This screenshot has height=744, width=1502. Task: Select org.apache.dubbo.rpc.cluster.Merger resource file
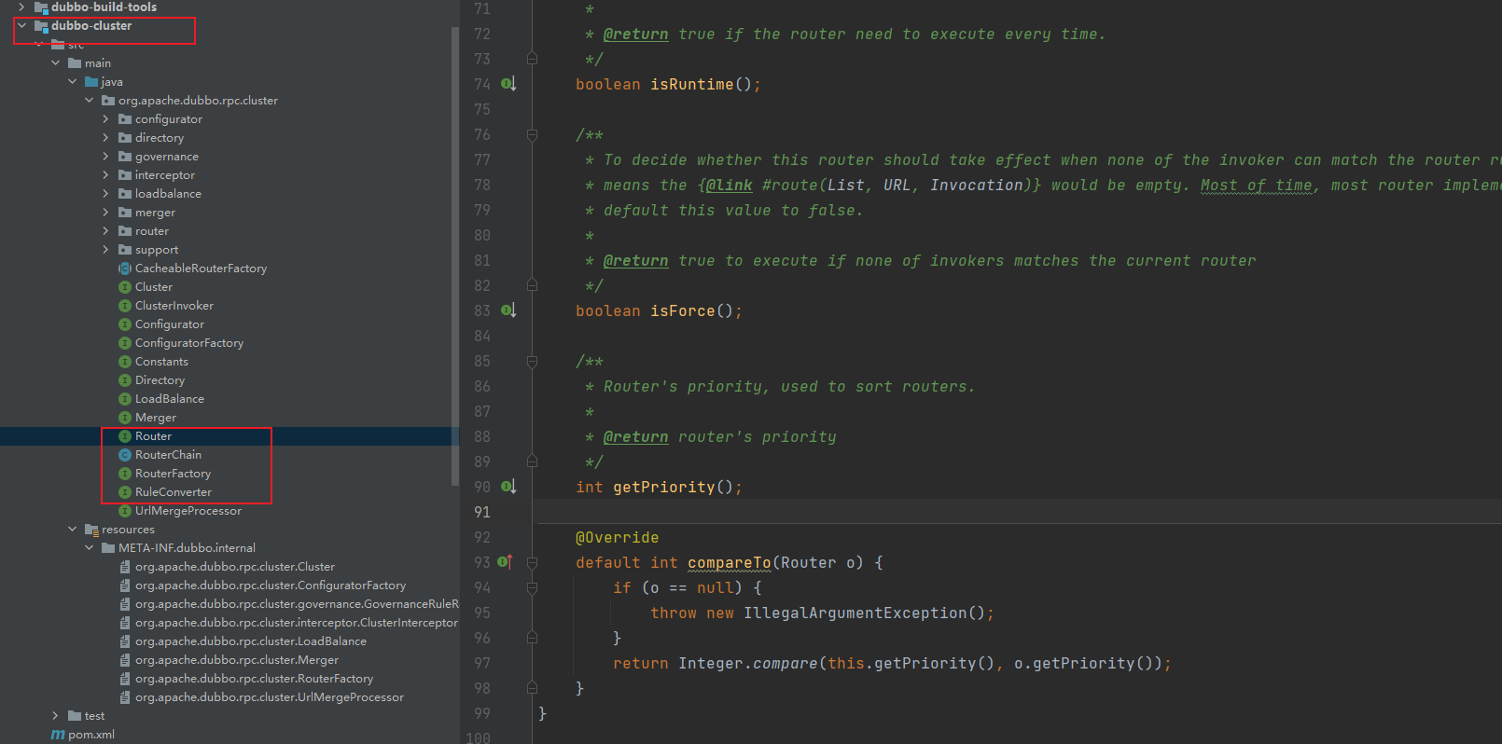237,660
